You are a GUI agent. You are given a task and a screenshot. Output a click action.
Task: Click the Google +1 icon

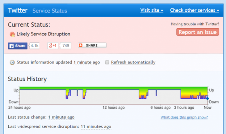pyautogui.click(x=53, y=46)
